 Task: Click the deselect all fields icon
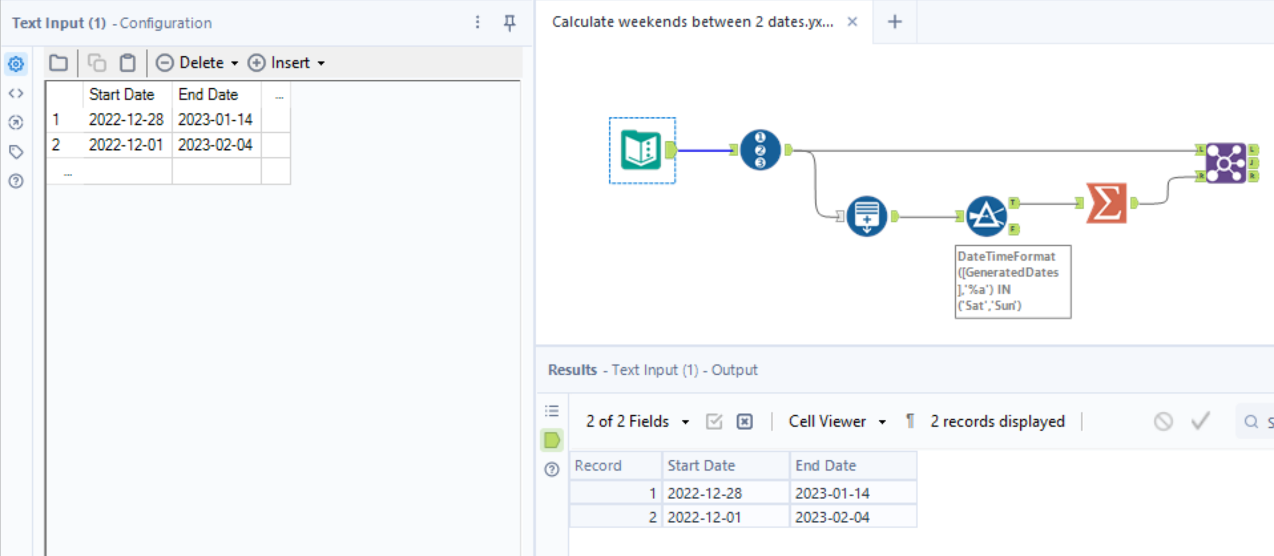click(744, 422)
